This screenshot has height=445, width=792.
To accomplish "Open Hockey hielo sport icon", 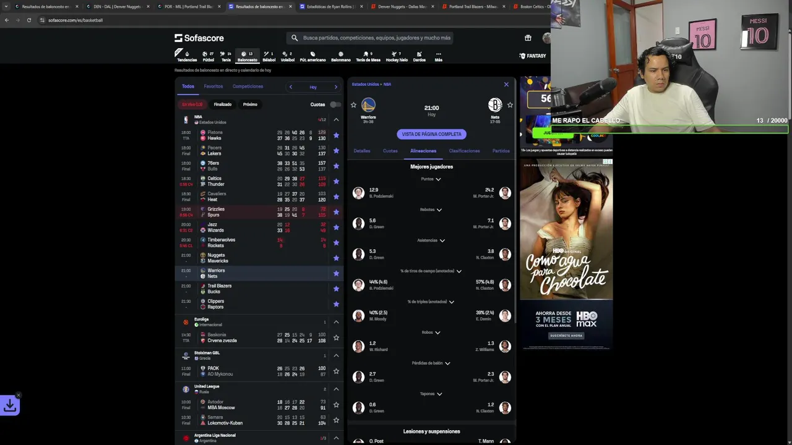I will (397, 56).
